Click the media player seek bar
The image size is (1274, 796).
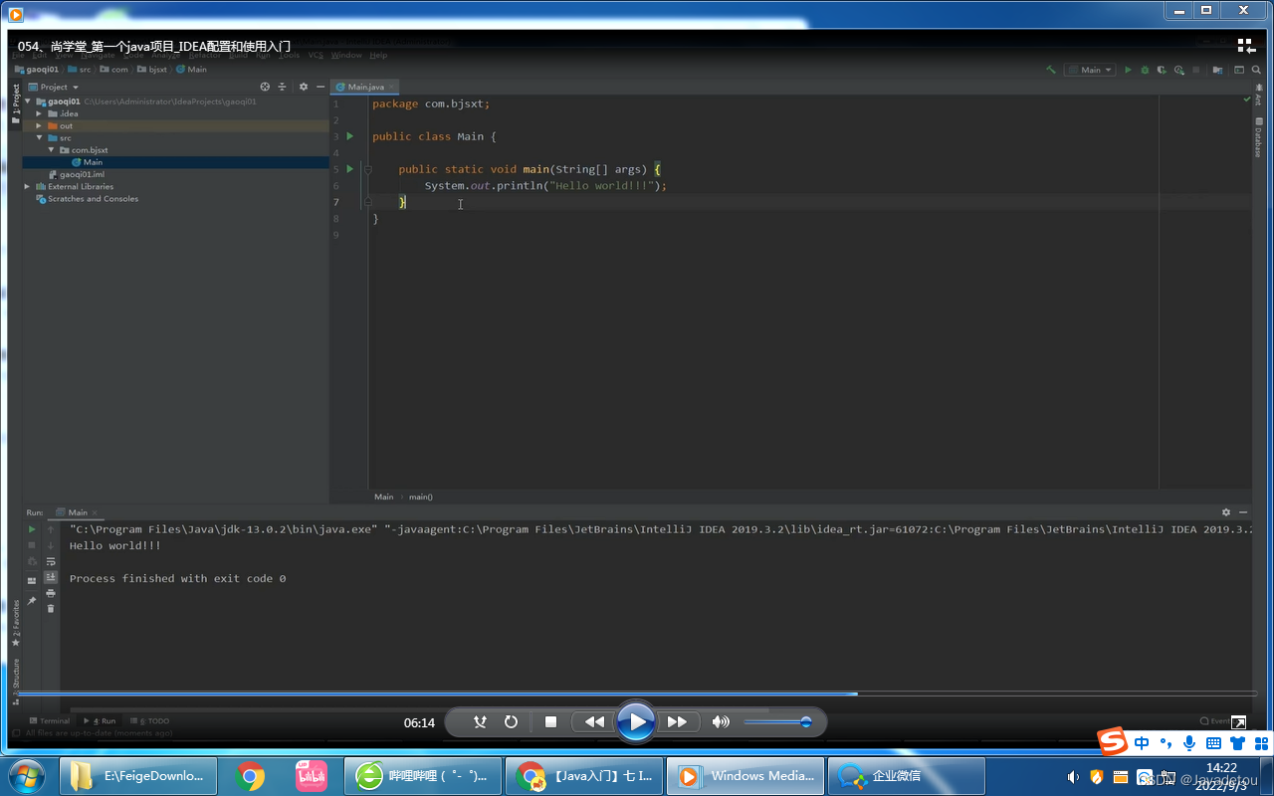[x=637, y=694]
